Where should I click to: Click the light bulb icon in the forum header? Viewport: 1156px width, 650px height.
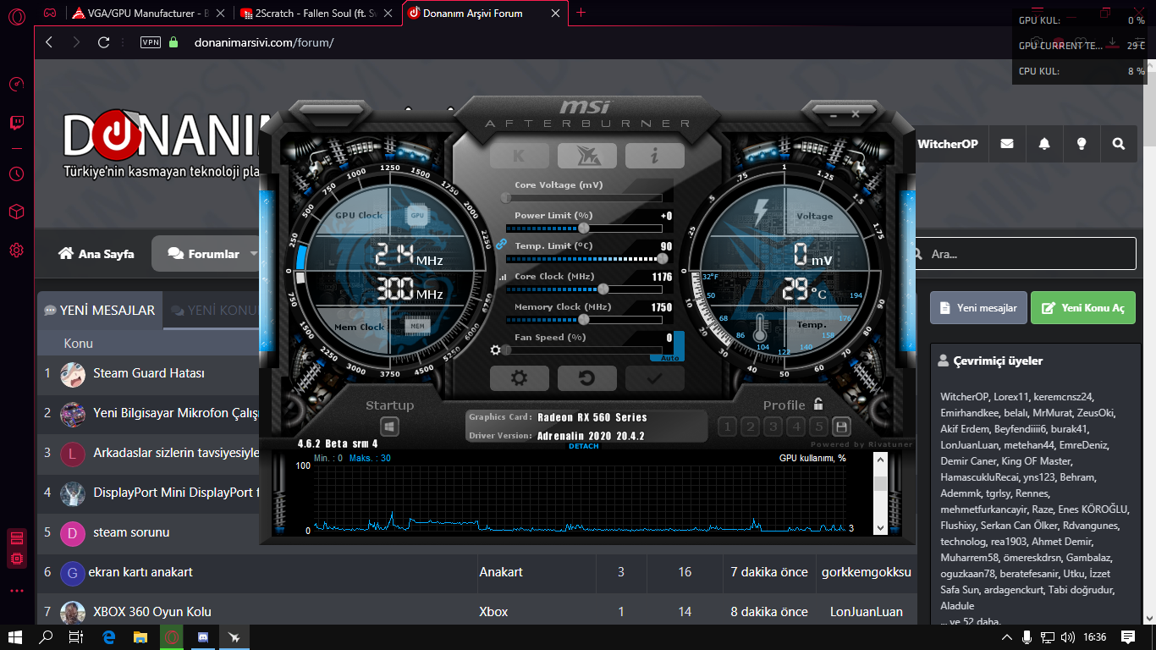point(1082,144)
